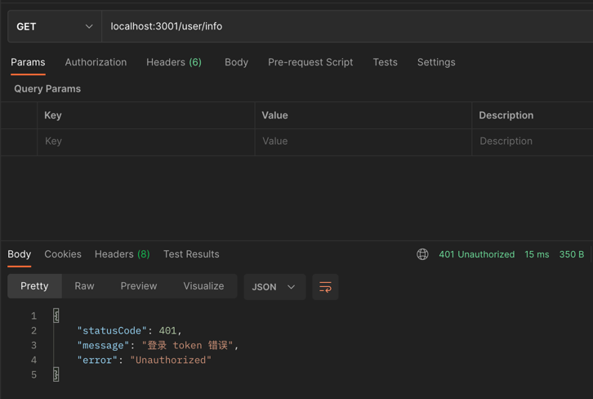The image size is (593, 399).
Task: Open the Pre-request Script tab
Action: click(x=310, y=62)
